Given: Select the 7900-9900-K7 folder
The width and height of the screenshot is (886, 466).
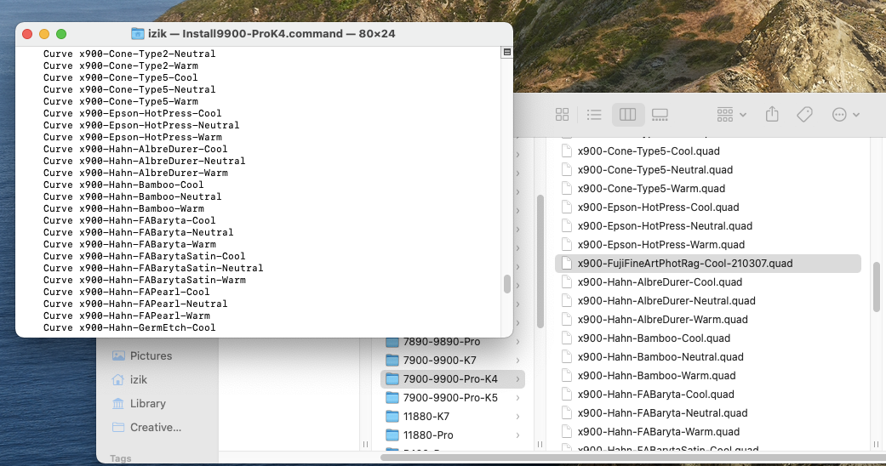Looking at the screenshot, I should pyautogui.click(x=439, y=360).
